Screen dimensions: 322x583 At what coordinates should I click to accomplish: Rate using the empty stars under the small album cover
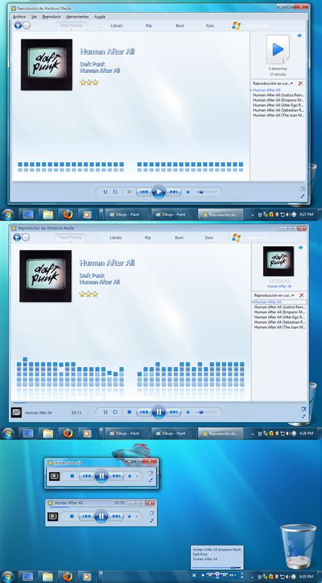279,281
